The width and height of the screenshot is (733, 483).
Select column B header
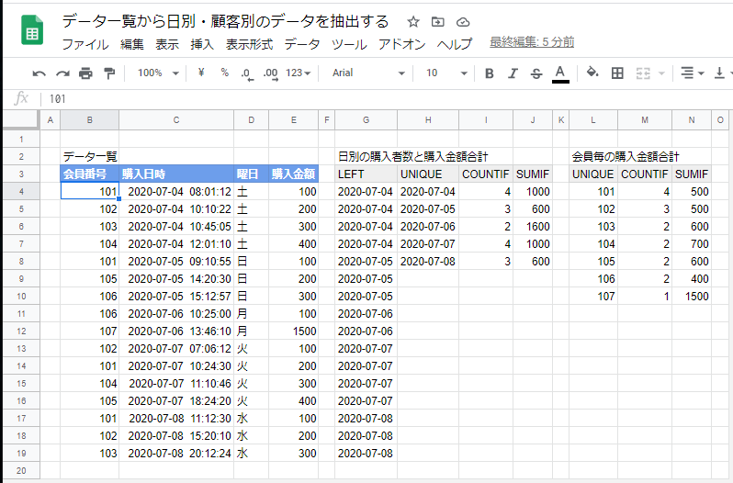pyautogui.click(x=89, y=120)
